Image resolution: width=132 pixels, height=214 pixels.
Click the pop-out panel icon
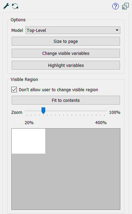click(125, 6)
